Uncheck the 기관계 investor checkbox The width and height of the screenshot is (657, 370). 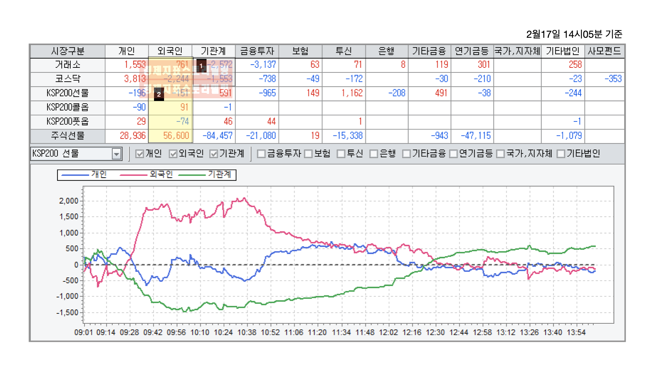coord(213,153)
